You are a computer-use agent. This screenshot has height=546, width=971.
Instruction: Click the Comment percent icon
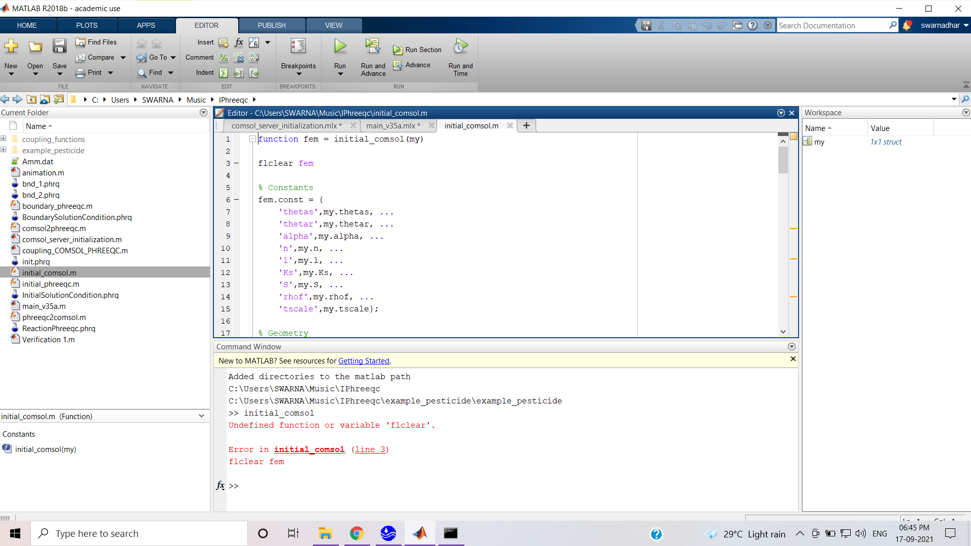pyautogui.click(x=224, y=58)
